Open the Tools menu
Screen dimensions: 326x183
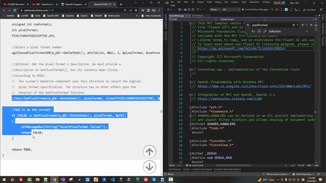243,2
